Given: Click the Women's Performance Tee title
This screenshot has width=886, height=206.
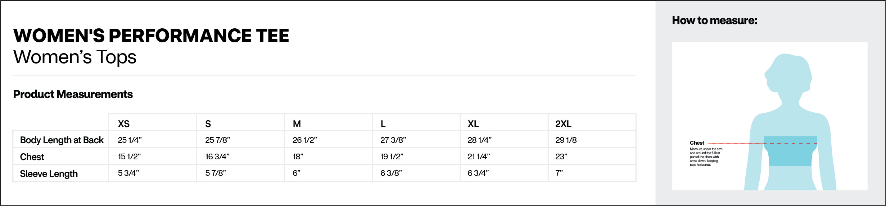Looking at the screenshot, I should pos(151,36).
